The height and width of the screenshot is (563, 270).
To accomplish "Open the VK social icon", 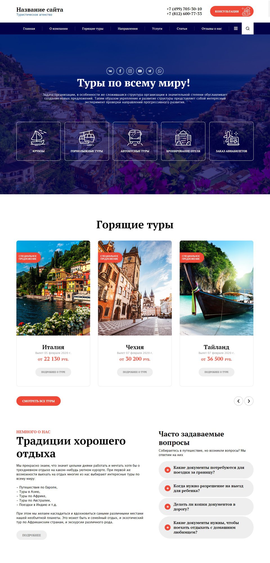I will pyautogui.click(x=110, y=71).
